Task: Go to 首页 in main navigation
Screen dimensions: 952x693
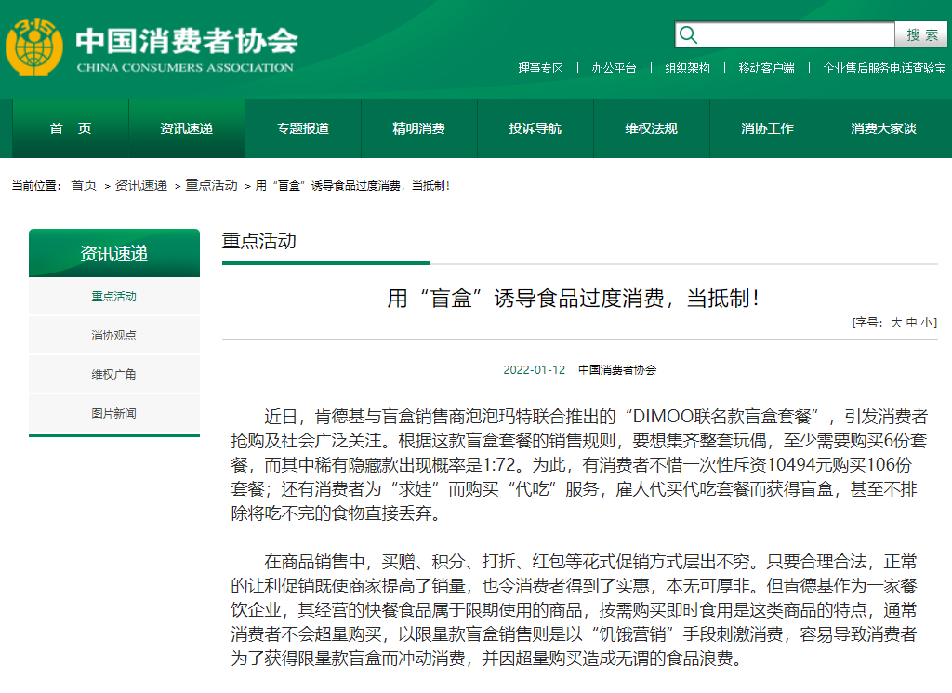Action: [x=71, y=128]
